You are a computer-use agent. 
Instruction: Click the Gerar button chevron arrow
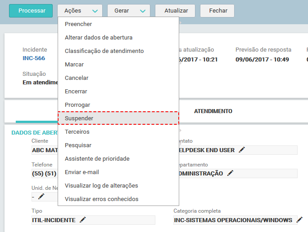[x=143, y=11]
